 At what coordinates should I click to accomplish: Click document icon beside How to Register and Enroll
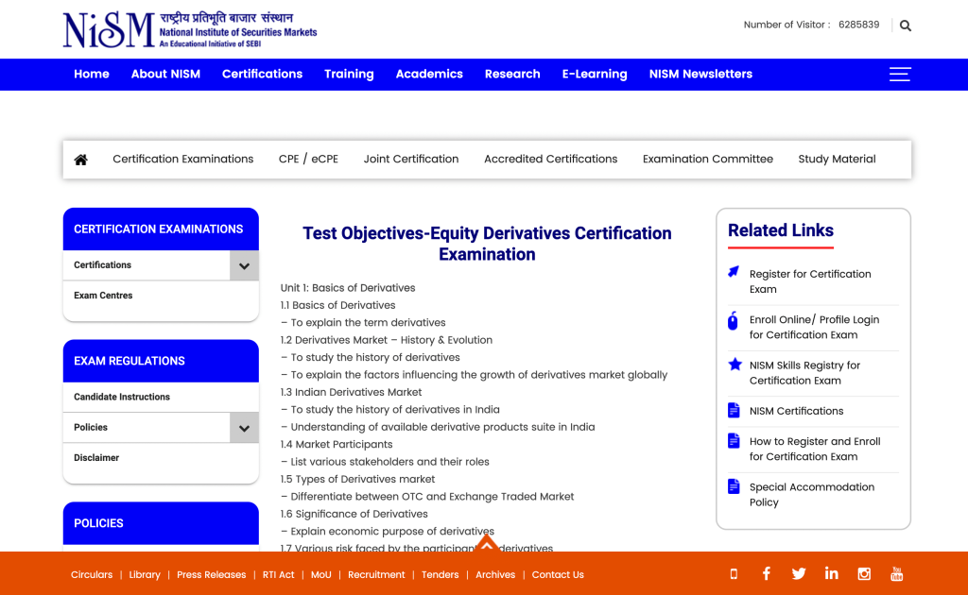734,440
